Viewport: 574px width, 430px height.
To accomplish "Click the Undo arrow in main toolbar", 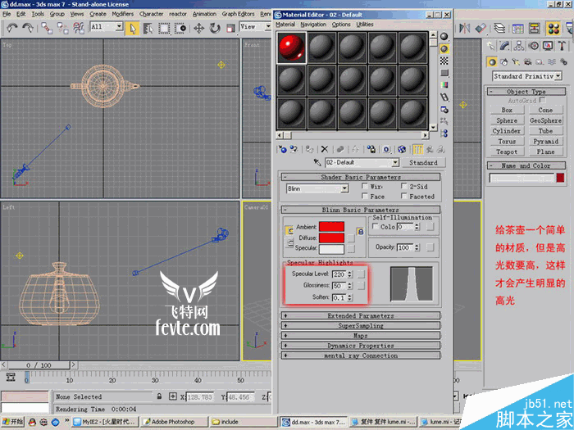I will [12, 28].
